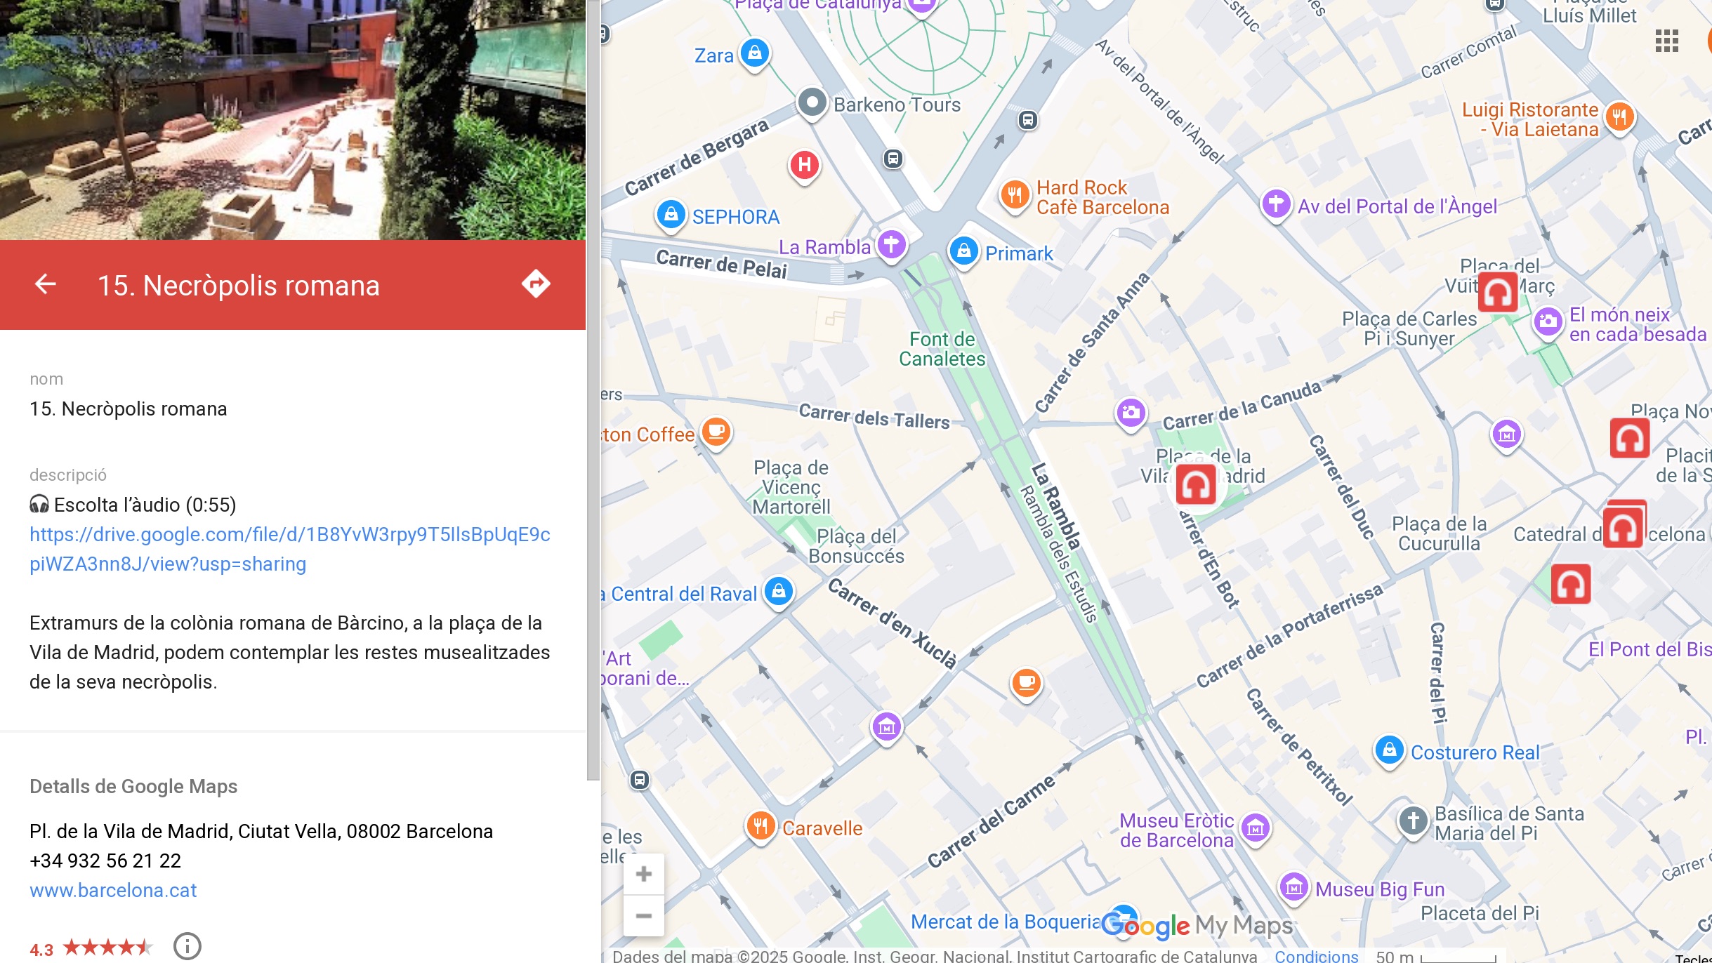Open the Google apps grid icon
This screenshot has width=1712, height=963.
[1666, 41]
